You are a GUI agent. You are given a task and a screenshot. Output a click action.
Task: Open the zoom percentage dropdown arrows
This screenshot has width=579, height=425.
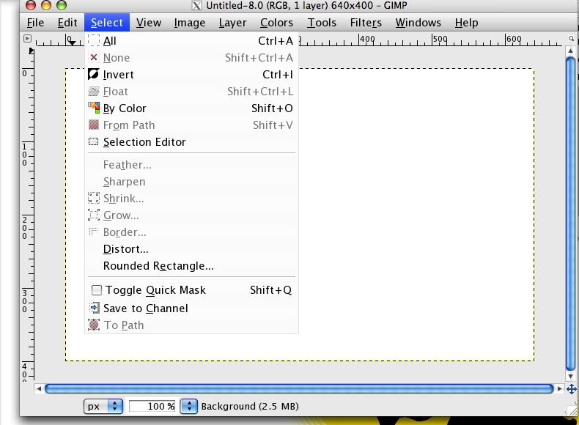(x=189, y=407)
